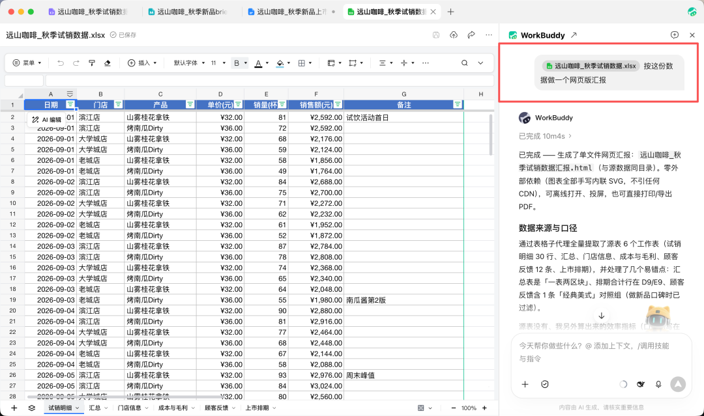Undo the last edit

click(61, 63)
